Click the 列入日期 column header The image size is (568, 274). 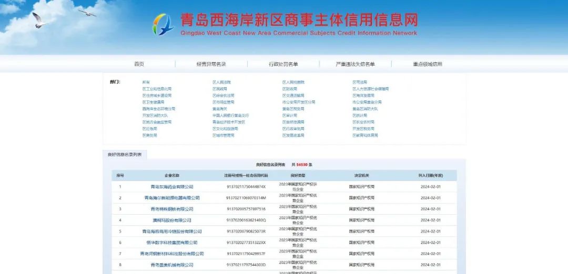tap(431, 175)
